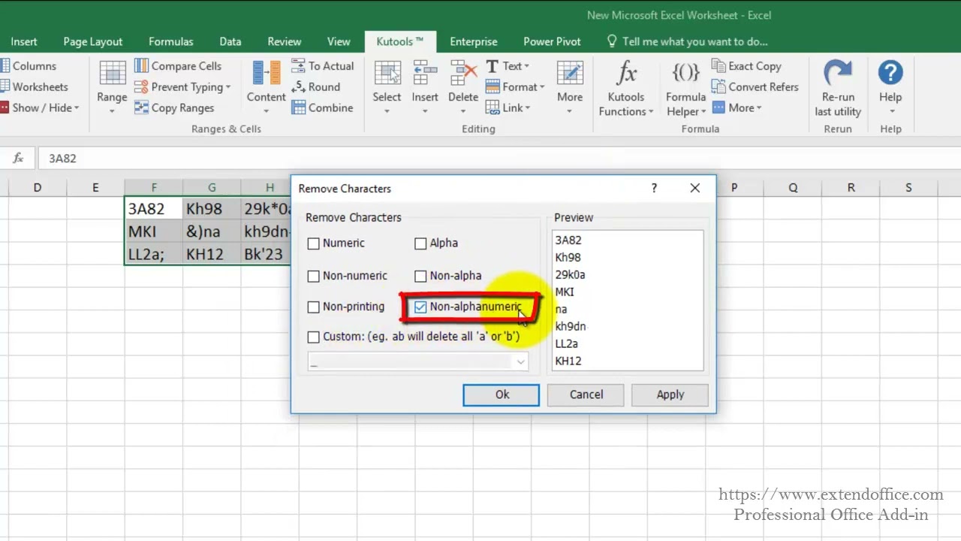
Task: Run the To Actual command
Action: click(x=322, y=66)
